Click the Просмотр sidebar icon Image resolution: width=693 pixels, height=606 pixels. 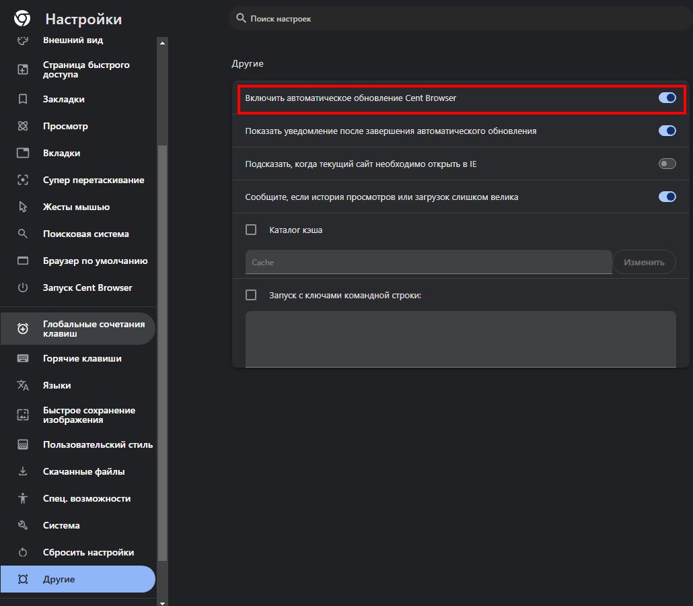(23, 126)
